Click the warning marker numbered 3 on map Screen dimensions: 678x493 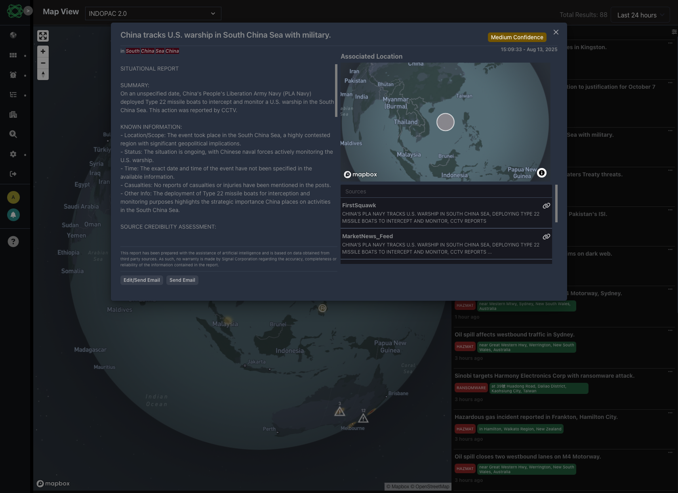point(339,411)
